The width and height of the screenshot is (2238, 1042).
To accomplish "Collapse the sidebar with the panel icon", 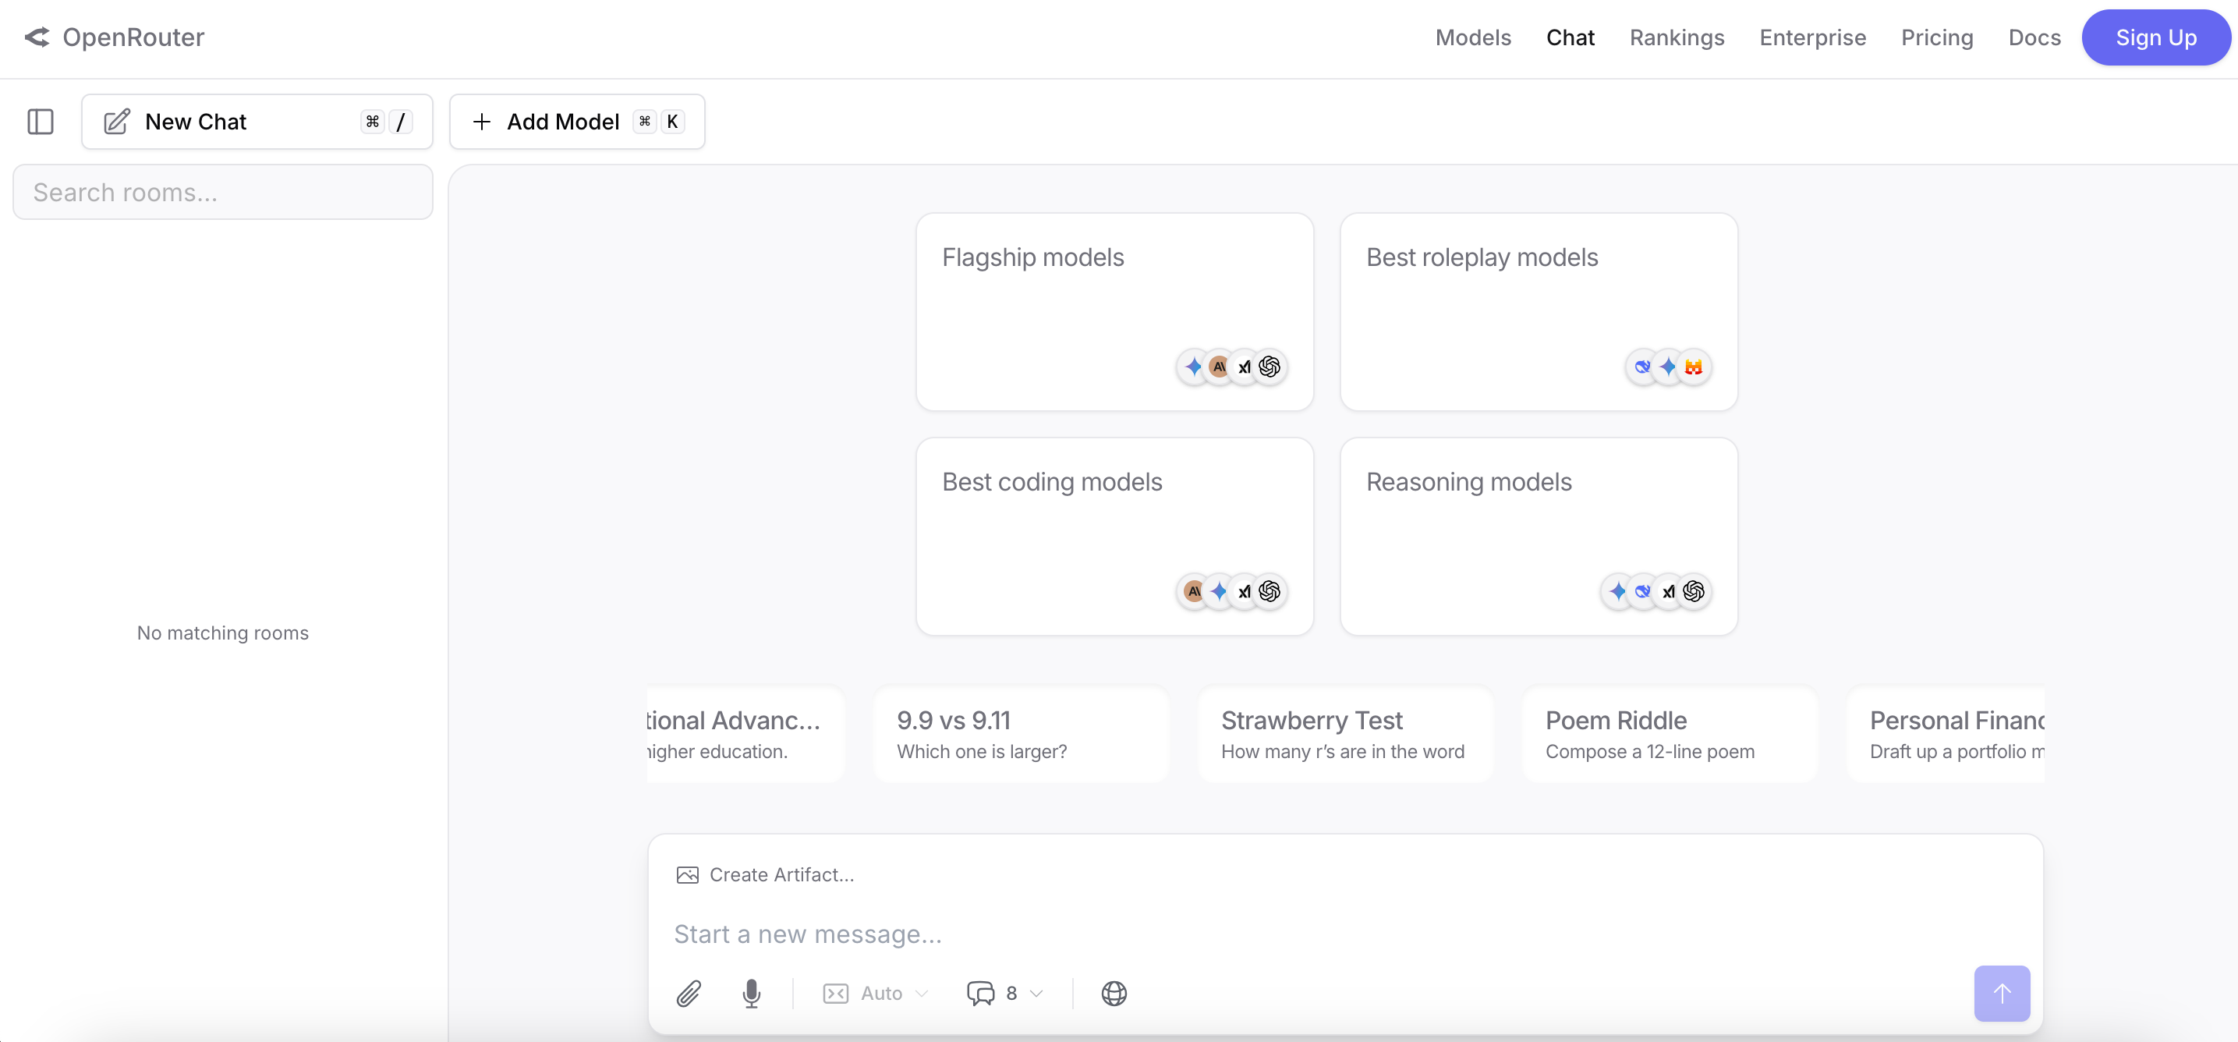I will 41,122.
